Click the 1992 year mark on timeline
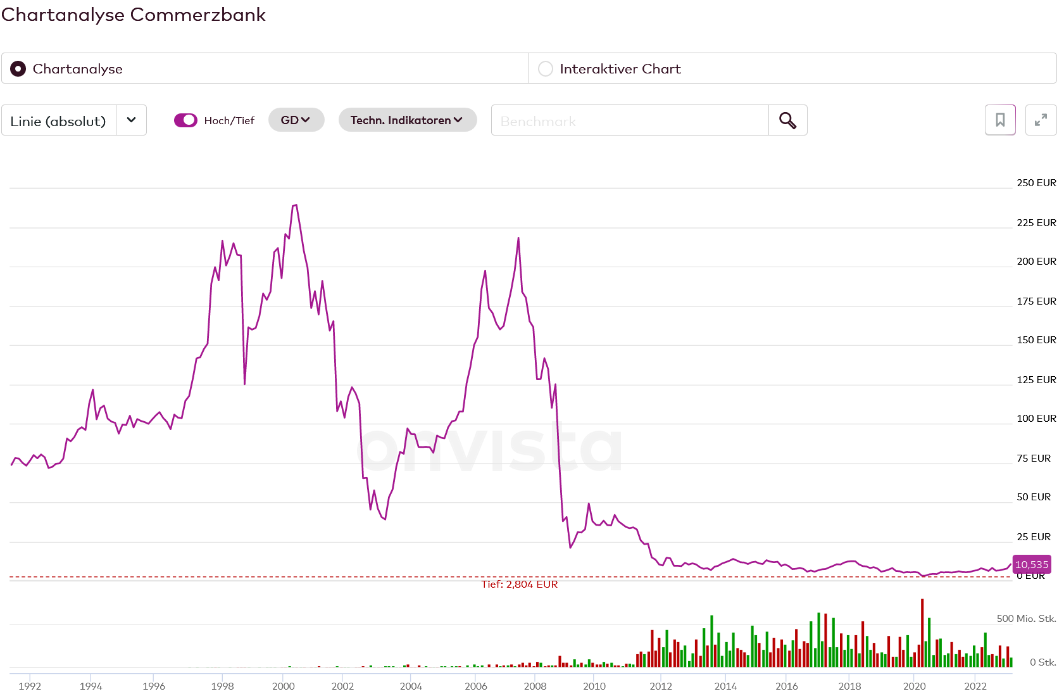 [x=30, y=686]
